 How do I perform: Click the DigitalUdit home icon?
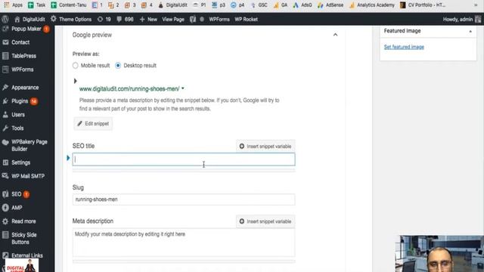point(17,20)
